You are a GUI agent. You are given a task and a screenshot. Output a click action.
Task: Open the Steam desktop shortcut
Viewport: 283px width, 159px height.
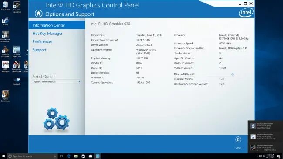(5, 21)
